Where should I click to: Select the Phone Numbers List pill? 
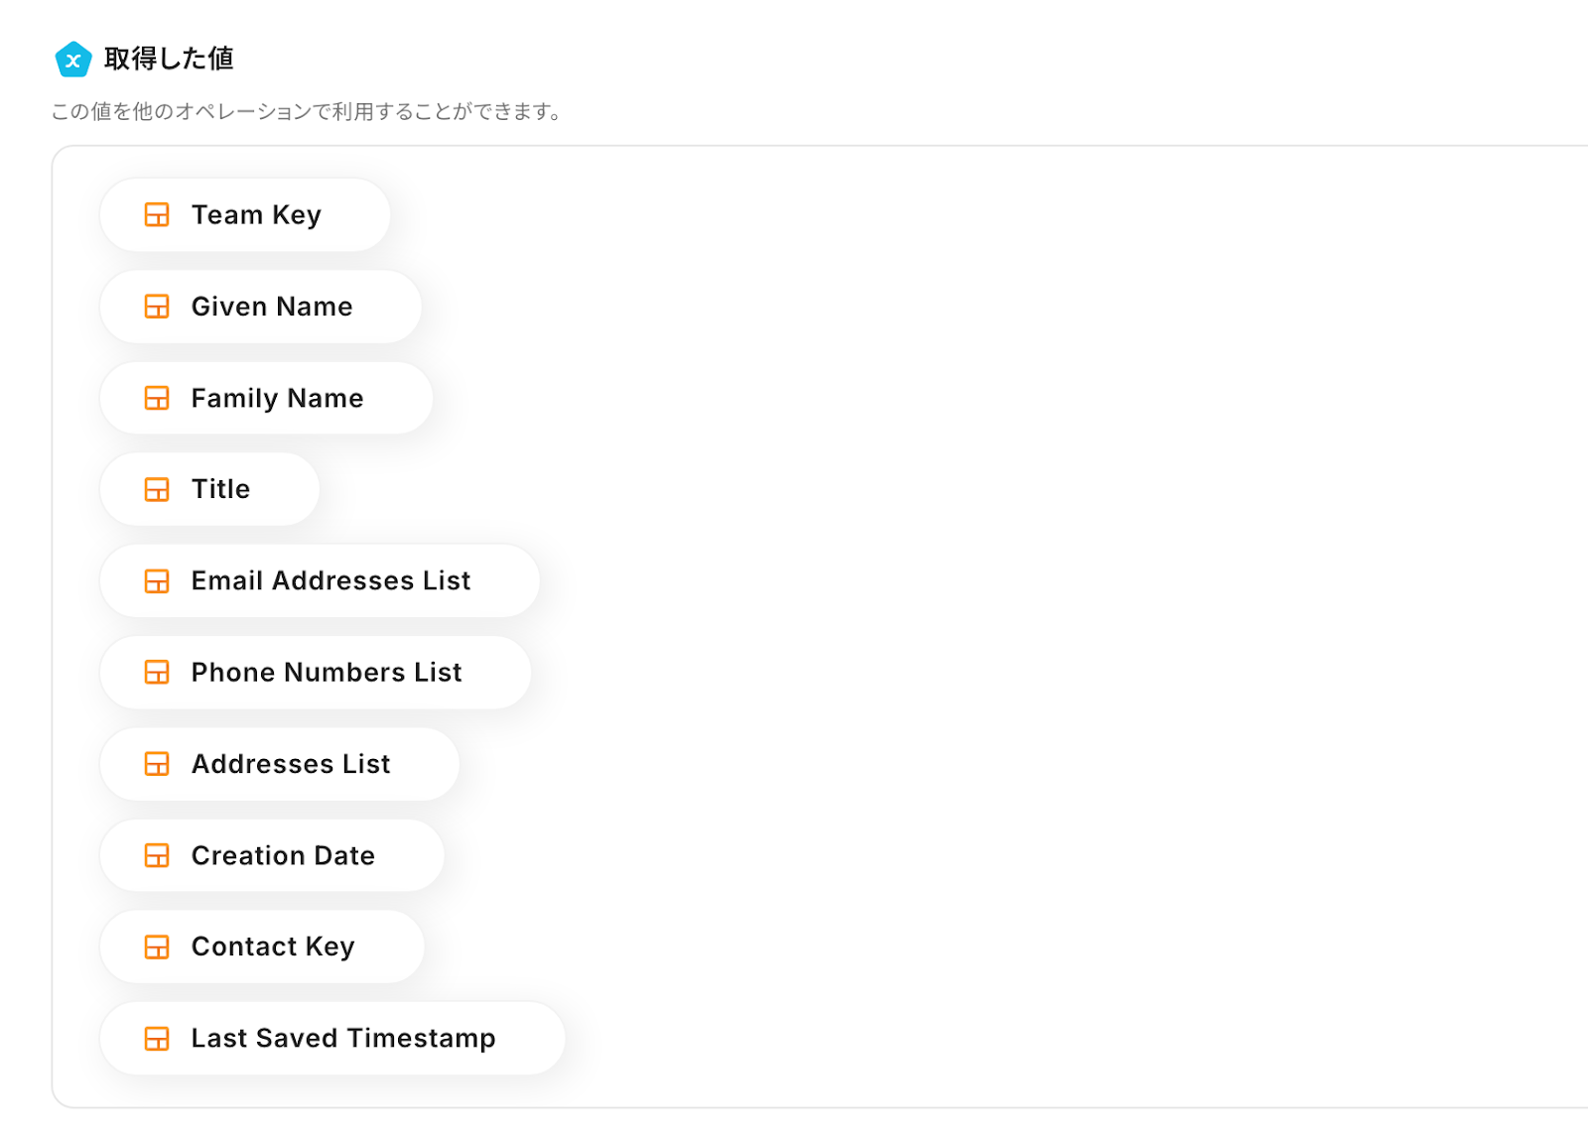[x=327, y=673]
